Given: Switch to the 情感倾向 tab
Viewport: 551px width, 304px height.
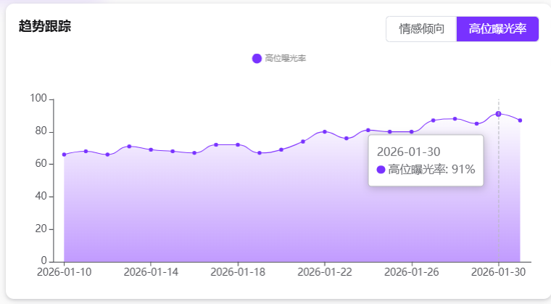Looking at the screenshot, I should click(421, 29).
